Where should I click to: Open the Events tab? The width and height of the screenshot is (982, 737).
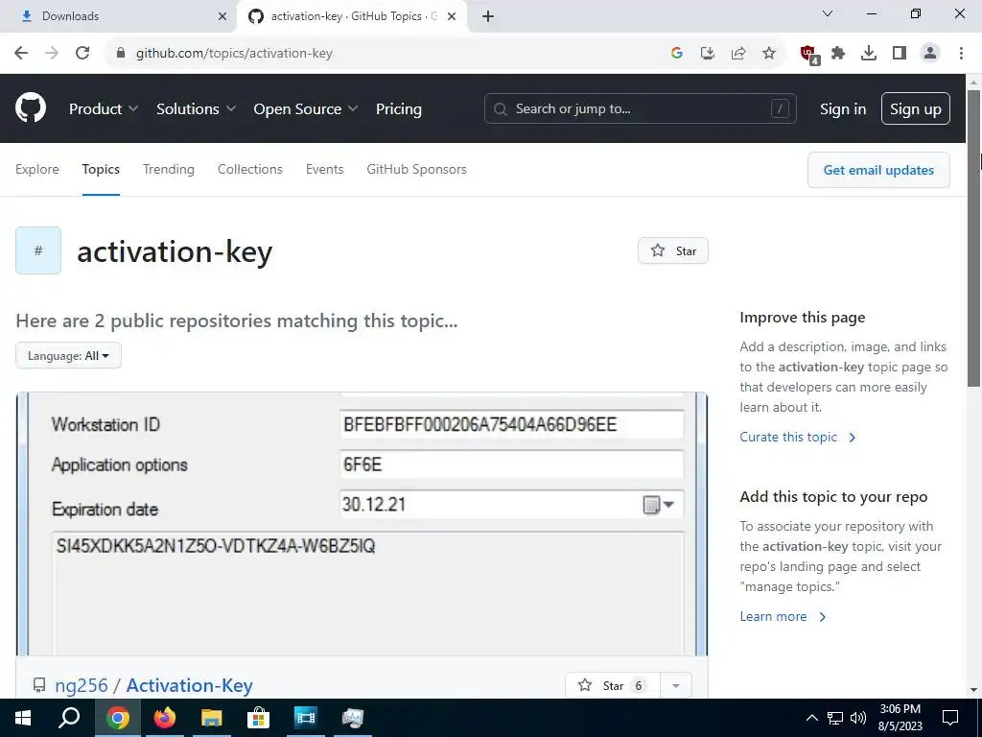tap(324, 169)
